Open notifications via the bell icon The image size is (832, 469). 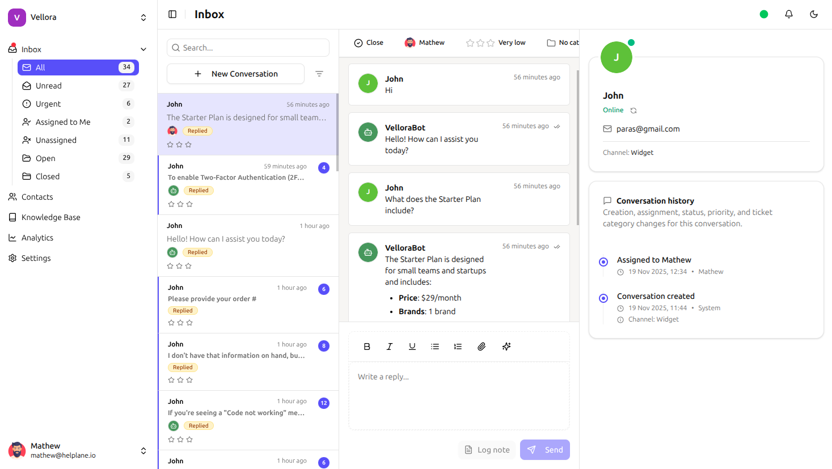point(789,14)
